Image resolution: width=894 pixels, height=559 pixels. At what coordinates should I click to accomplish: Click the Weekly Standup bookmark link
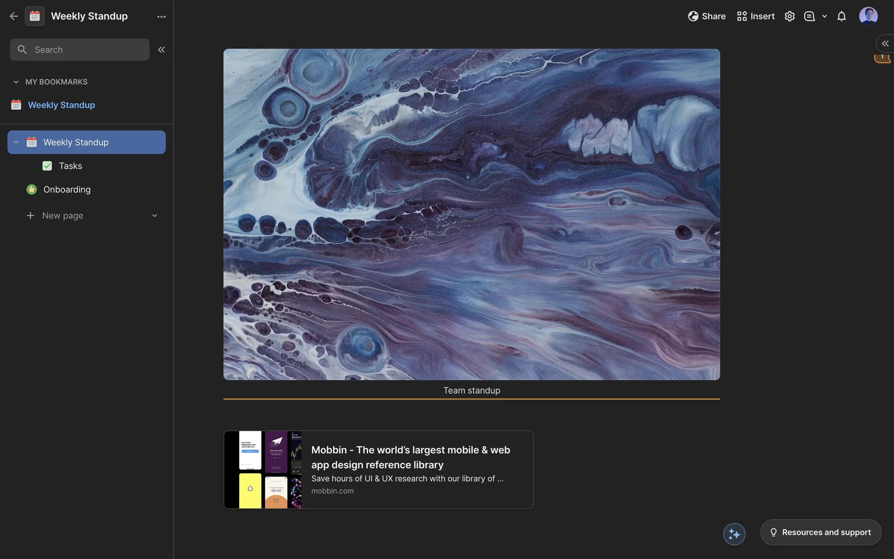61,105
